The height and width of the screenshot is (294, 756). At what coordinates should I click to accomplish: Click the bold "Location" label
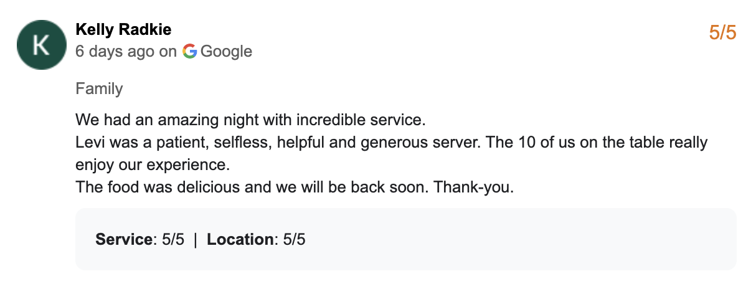[x=240, y=239]
